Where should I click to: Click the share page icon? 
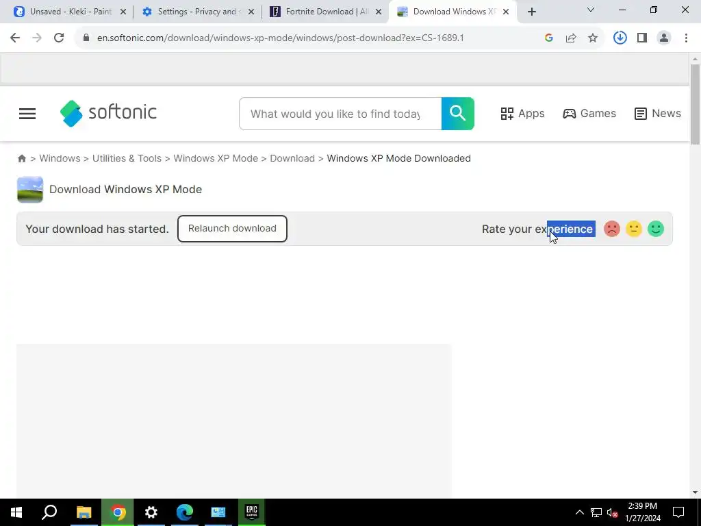[x=571, y=38]
